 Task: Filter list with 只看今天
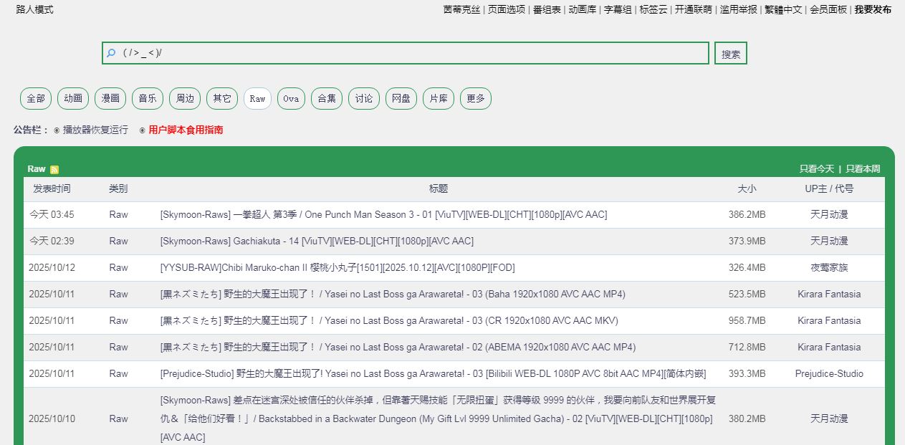point(817,169)
